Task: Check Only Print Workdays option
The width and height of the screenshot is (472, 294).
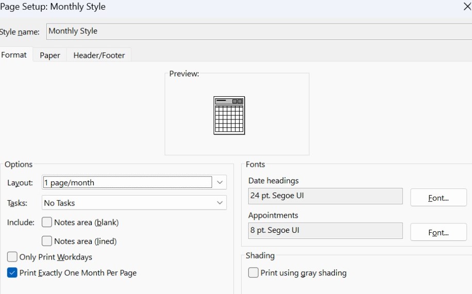Action: coord(12,257)
